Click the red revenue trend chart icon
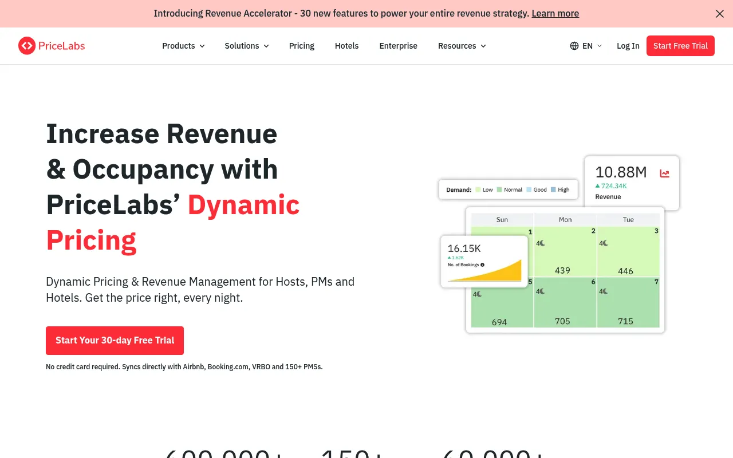Screen dimensions: 733x458 tap(664, 173)
